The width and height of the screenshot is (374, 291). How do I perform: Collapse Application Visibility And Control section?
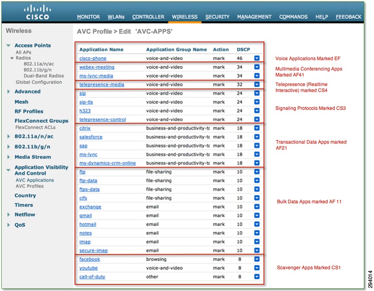tap(8, 170)
